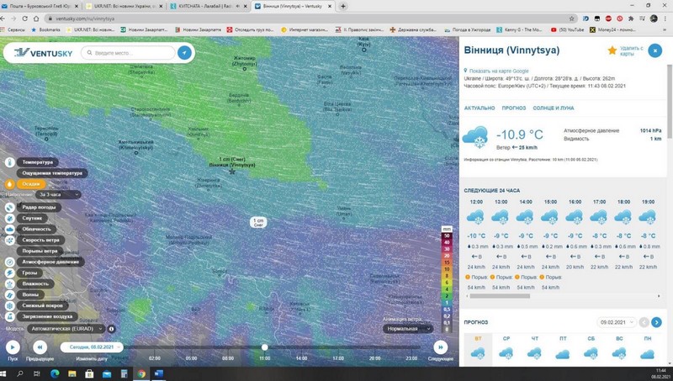
Task: Select the satellite layer icon
Action: (9, 218)
